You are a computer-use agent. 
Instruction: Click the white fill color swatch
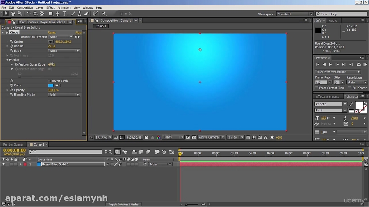tap(359, 105)
